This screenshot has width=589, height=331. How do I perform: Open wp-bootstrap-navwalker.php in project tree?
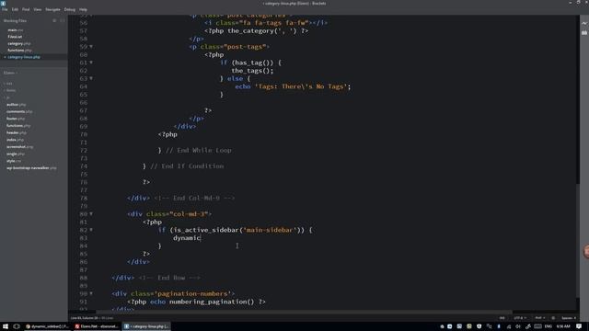31,168
